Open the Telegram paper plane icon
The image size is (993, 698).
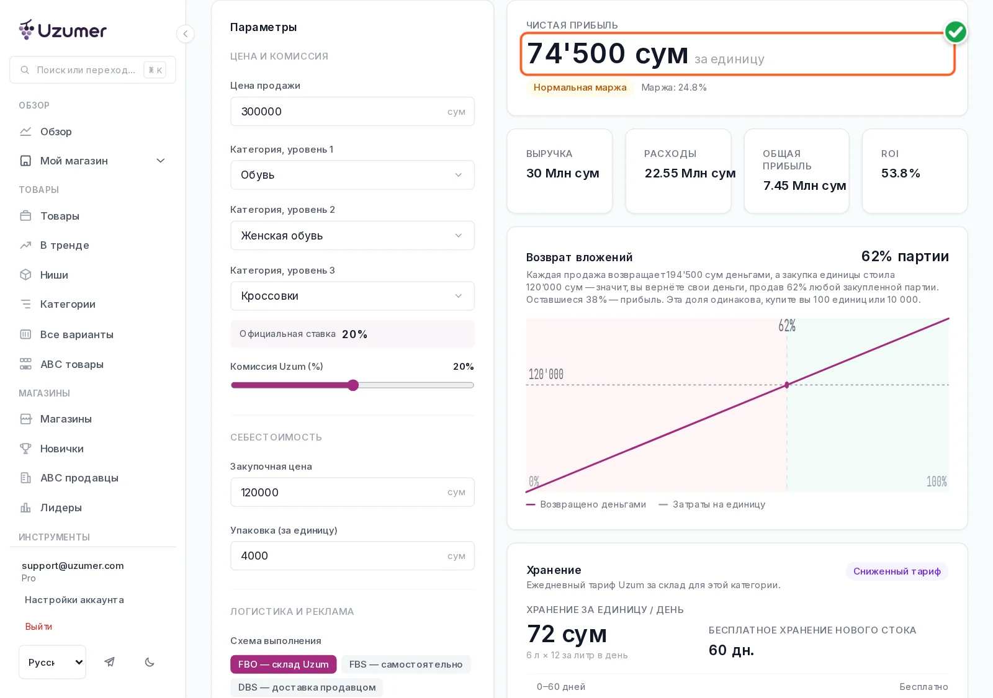tap(109, 662)
